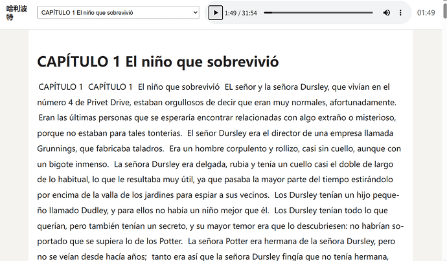Screen dimensions: 447x261
Task: Click the phrase 'también tenían un secreto'
Action: coord(137,226)
